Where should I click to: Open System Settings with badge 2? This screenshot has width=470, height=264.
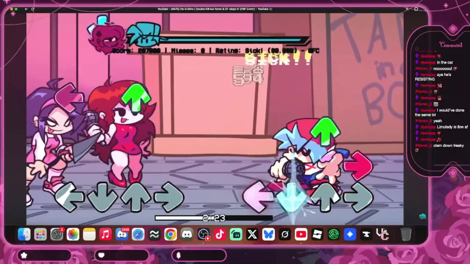[57, 234]
